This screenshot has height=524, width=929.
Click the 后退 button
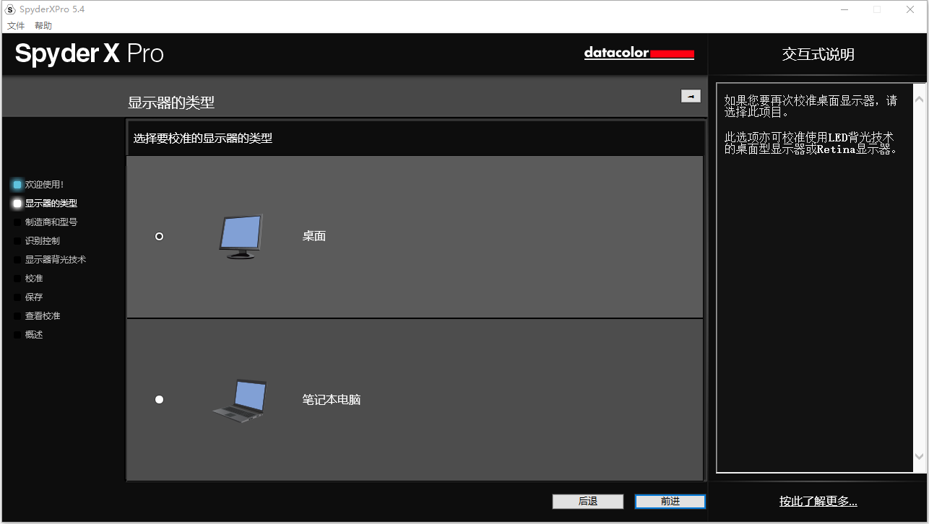[x=588, y=502]
